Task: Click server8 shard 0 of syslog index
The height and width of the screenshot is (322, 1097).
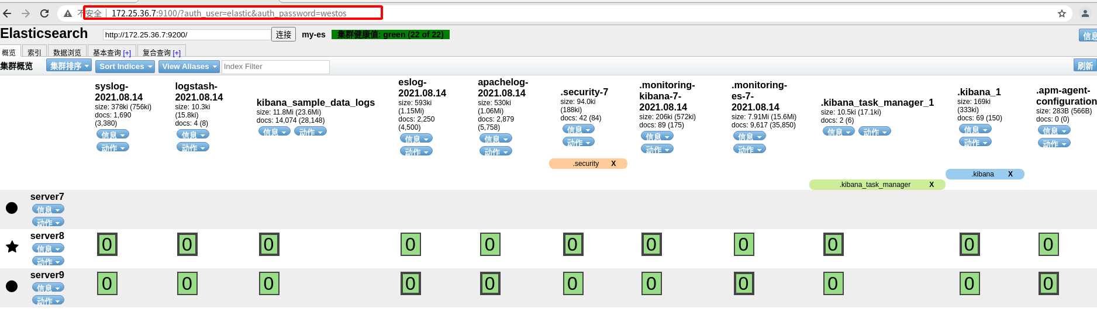Action: coord(107,244)
